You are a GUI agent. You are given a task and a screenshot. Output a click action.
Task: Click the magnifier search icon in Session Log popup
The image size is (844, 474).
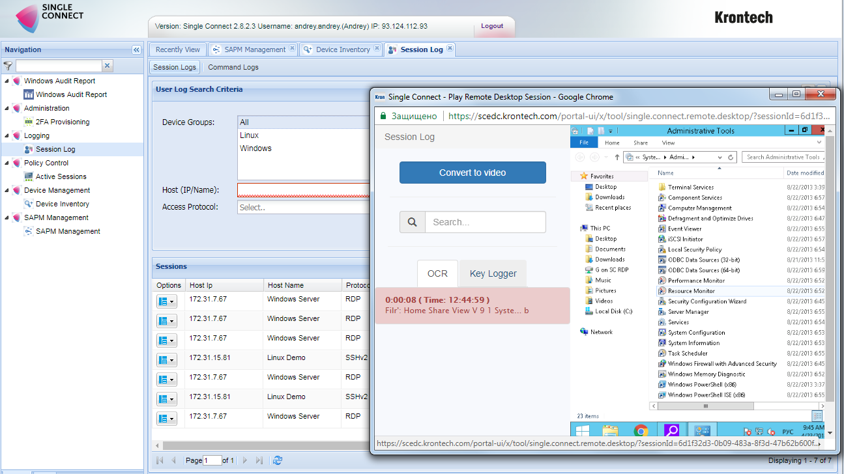(413, 222)
